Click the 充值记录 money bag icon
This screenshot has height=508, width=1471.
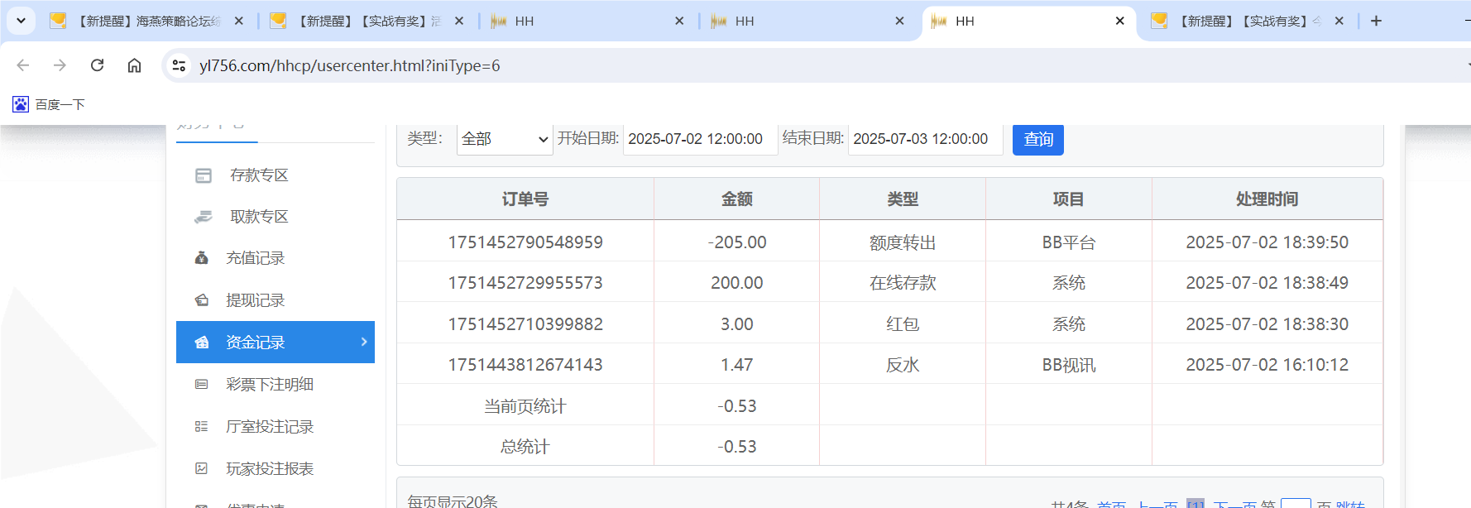click(201, 258)
